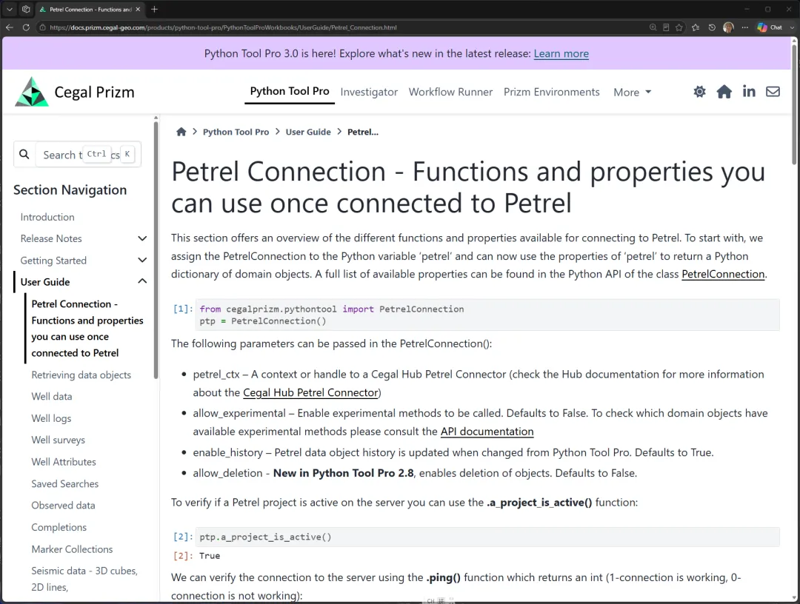Screen dimensions: 800x604
Task: Click the user profile avatar
Action: point(728,27)
